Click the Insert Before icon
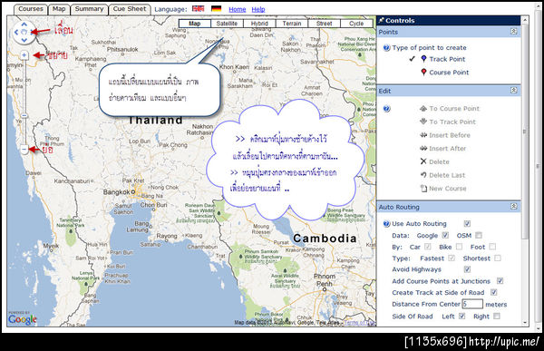Screen dimensions: 544x351 pos(423,135)
